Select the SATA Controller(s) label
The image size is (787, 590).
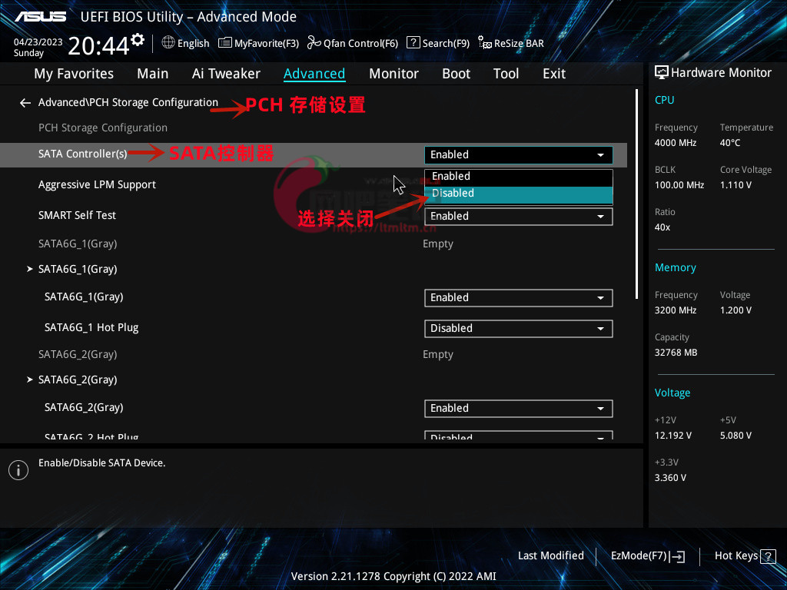[x=83, y=154]
